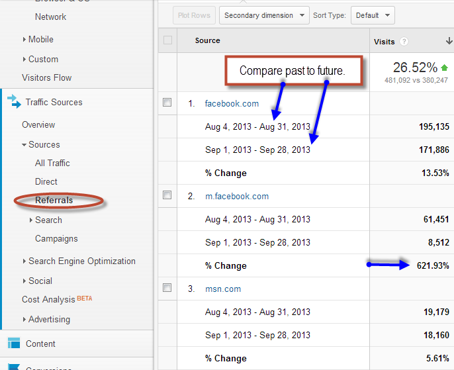
Task: Click the Visits help question mark icon
Action: click(x=404, y=42)
